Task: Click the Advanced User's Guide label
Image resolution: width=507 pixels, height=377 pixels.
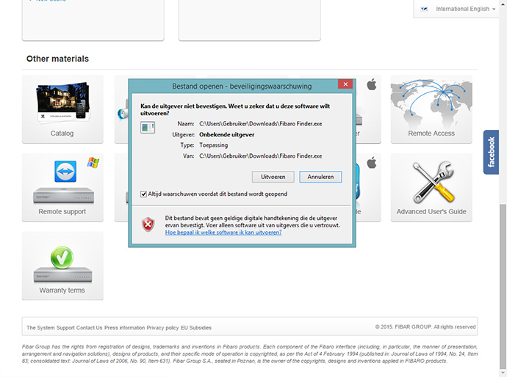Action: (x=431, y=211)
